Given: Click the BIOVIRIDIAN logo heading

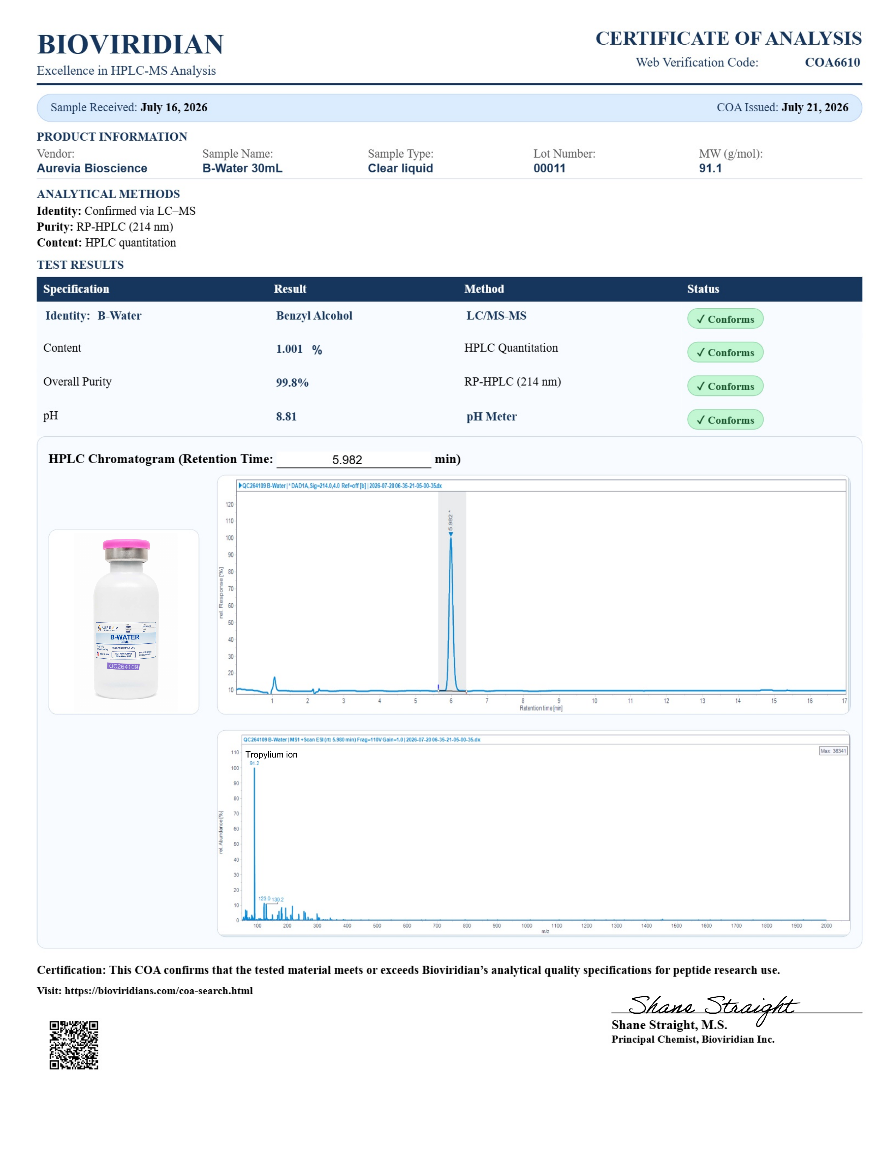Looking at the screenshot, I should tap(130, 44).
